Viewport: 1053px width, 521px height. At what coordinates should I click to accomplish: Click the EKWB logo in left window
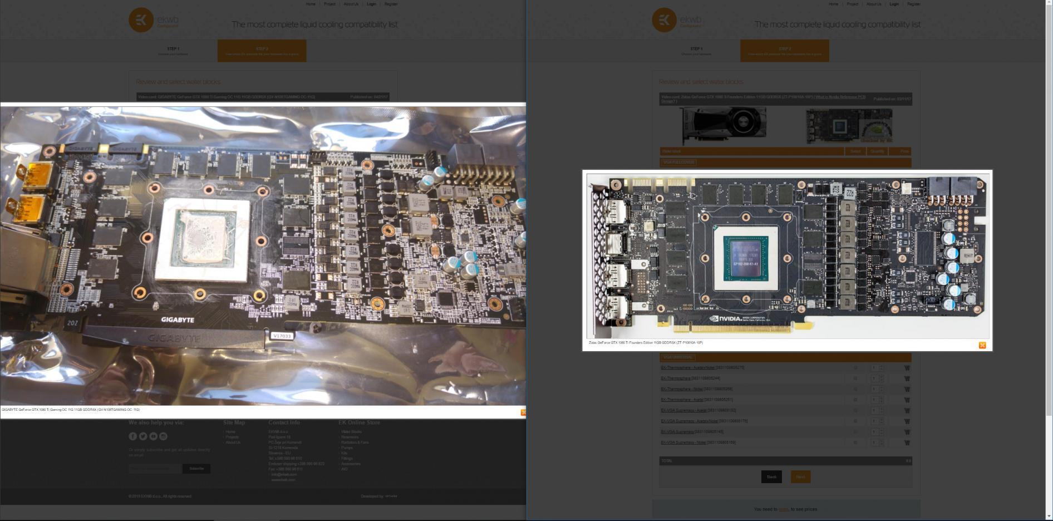154,20
